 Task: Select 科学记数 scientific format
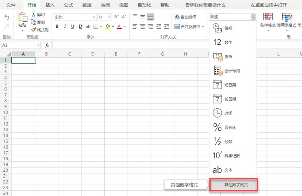pyautogui.click(x=233, y=156)
